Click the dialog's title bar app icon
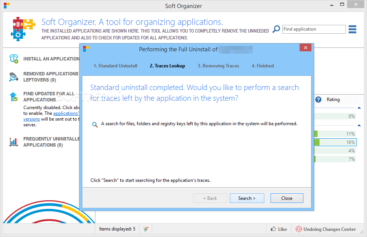This screenshot has height=237, width=367. click(x=86, y=49)
